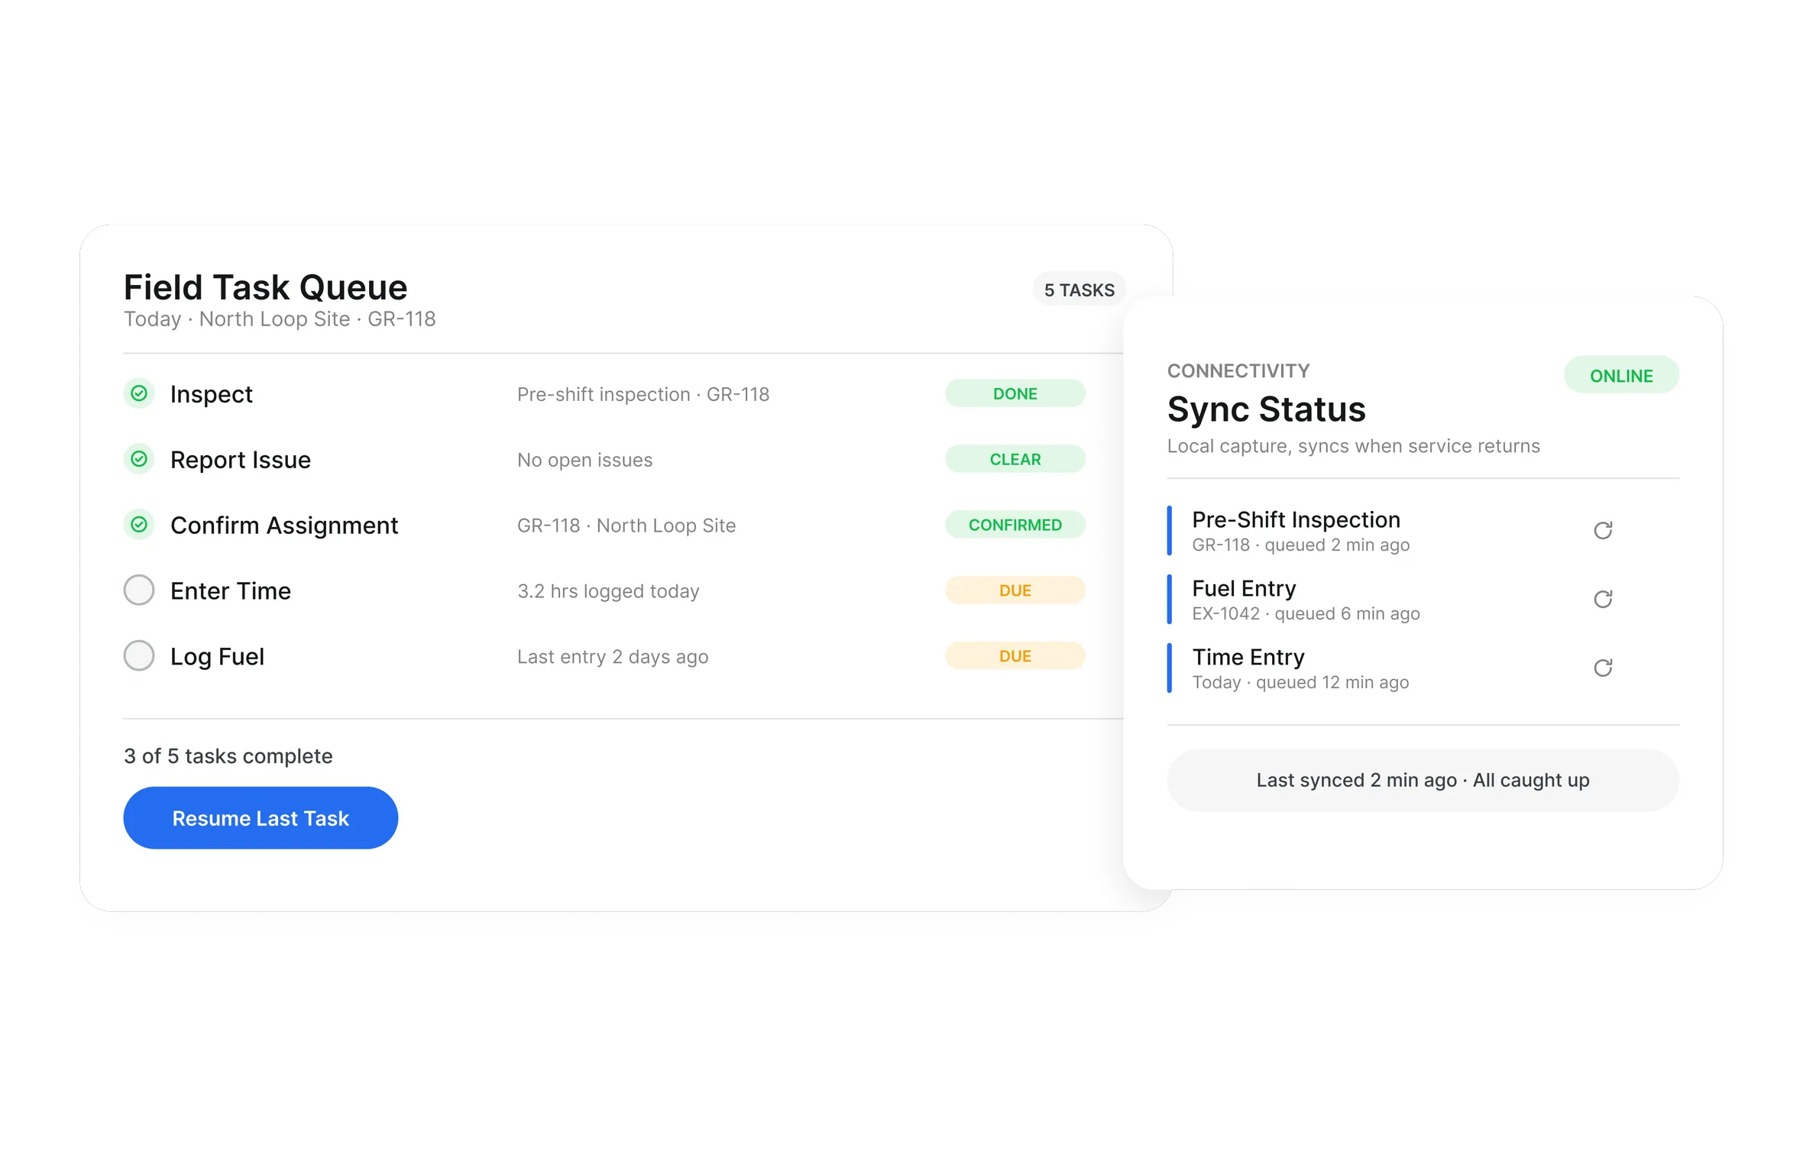1803x1161 pixels.
Task: Select the Fuel Entry sync item title
Action: 1244,588
